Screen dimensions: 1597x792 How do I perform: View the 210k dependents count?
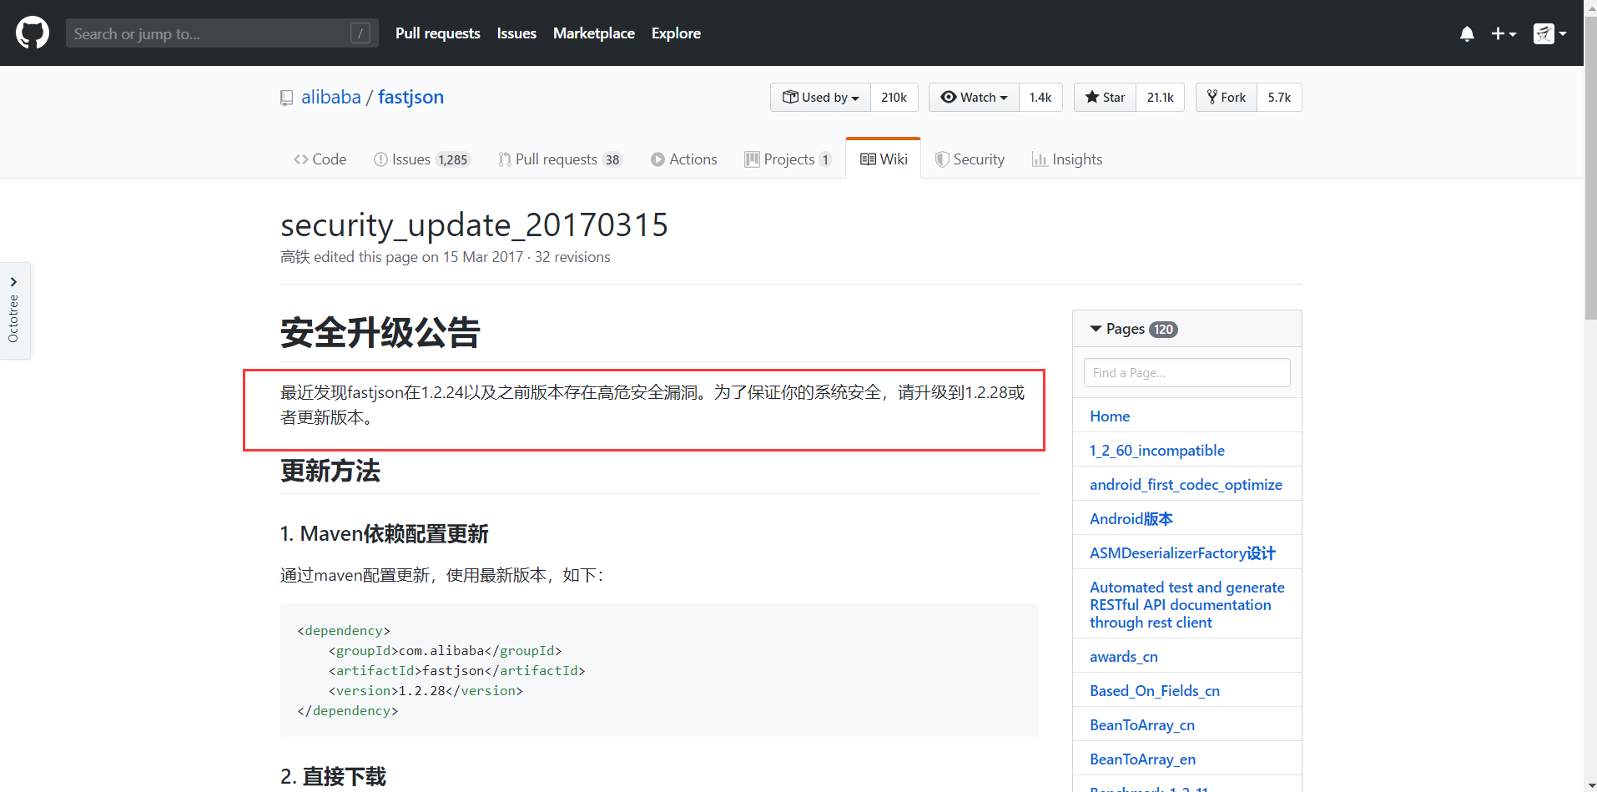click(x=894, y=98)
